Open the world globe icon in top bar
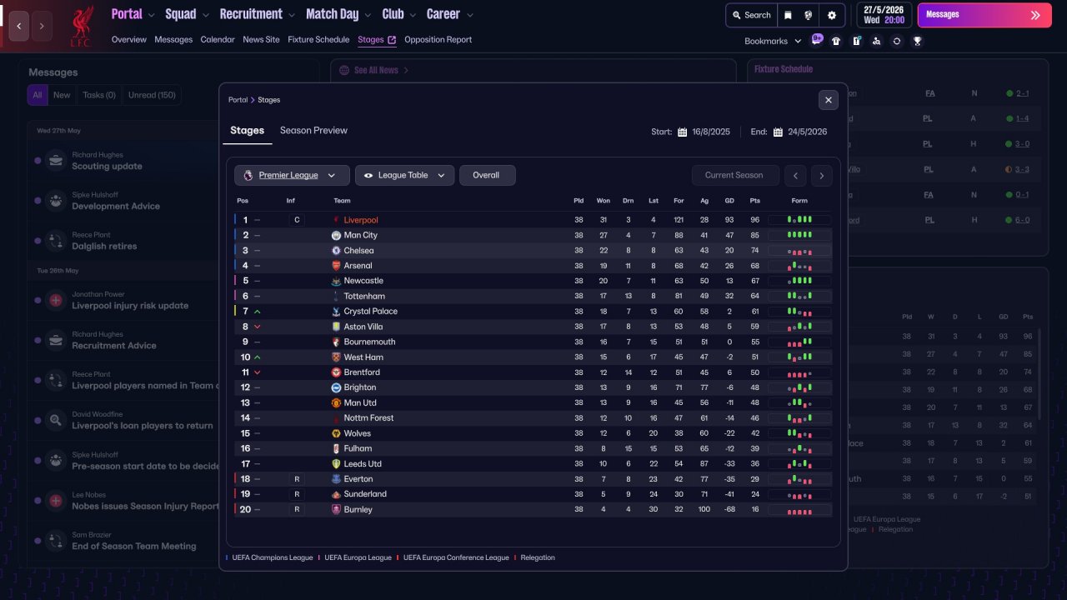Image resolution: width=1067 pixels, height=600 pixels. click(x=809, y=15)
